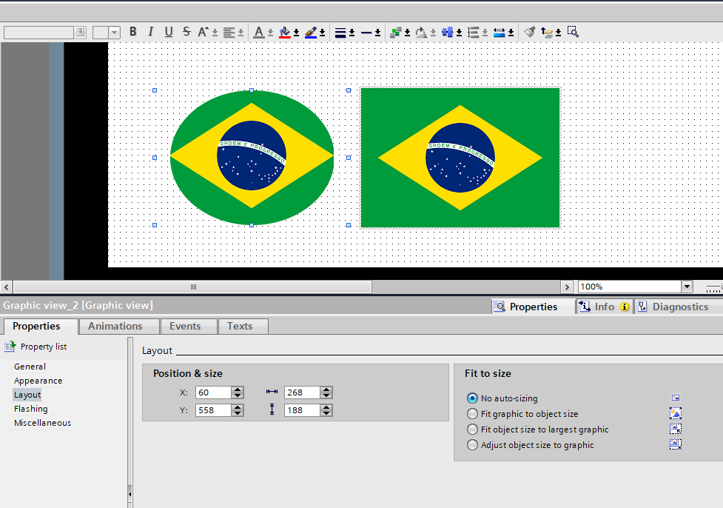Click the zoom selection magnifier icon

tap(572, 32)
